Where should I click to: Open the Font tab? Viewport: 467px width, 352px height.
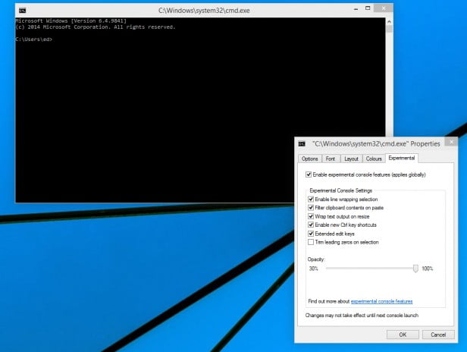(331, 159)
